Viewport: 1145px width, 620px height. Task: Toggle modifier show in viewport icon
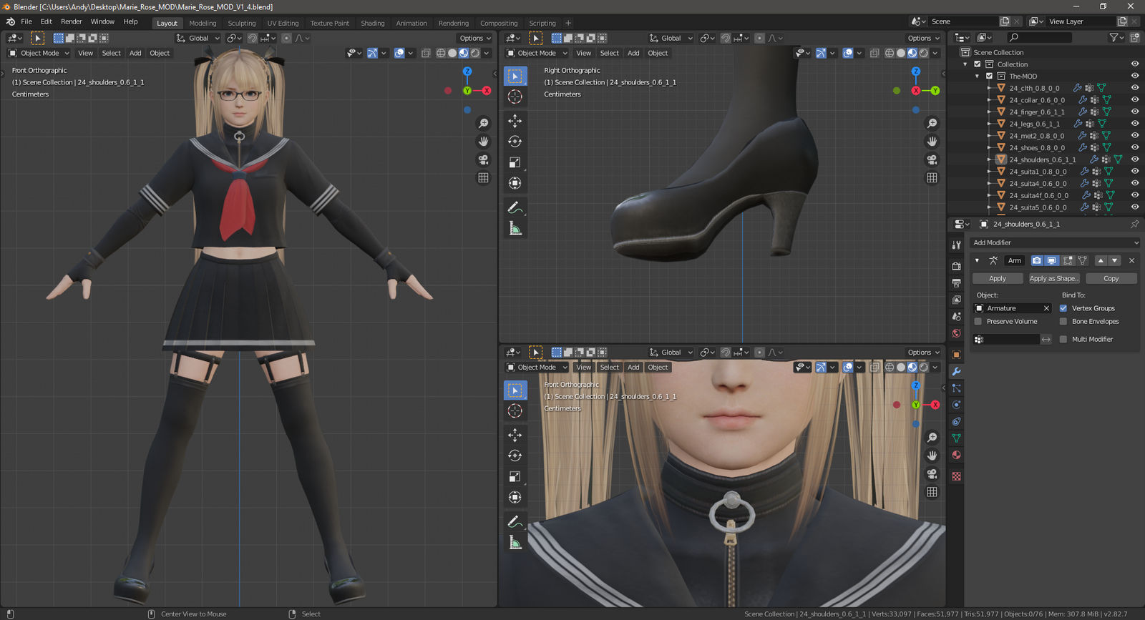pyautogui.click(x=1051, y=260)
